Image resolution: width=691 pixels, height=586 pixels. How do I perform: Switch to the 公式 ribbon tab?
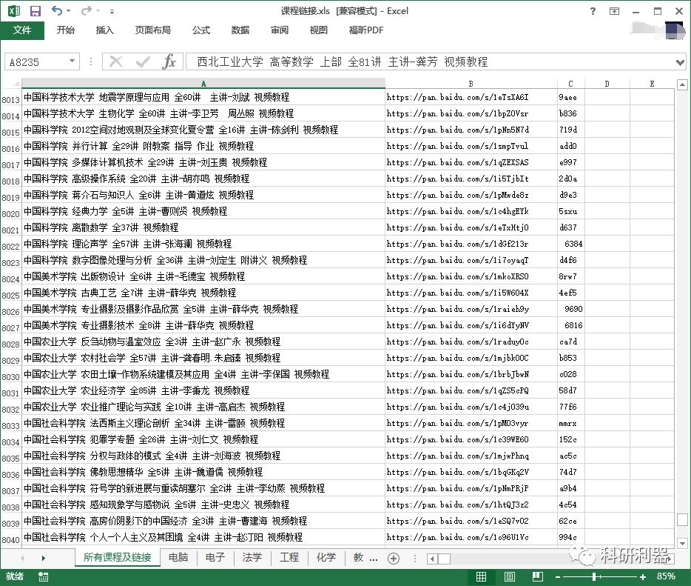(201, 30)
